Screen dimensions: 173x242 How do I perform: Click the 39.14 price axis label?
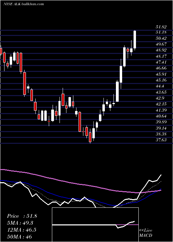[161, 128]
